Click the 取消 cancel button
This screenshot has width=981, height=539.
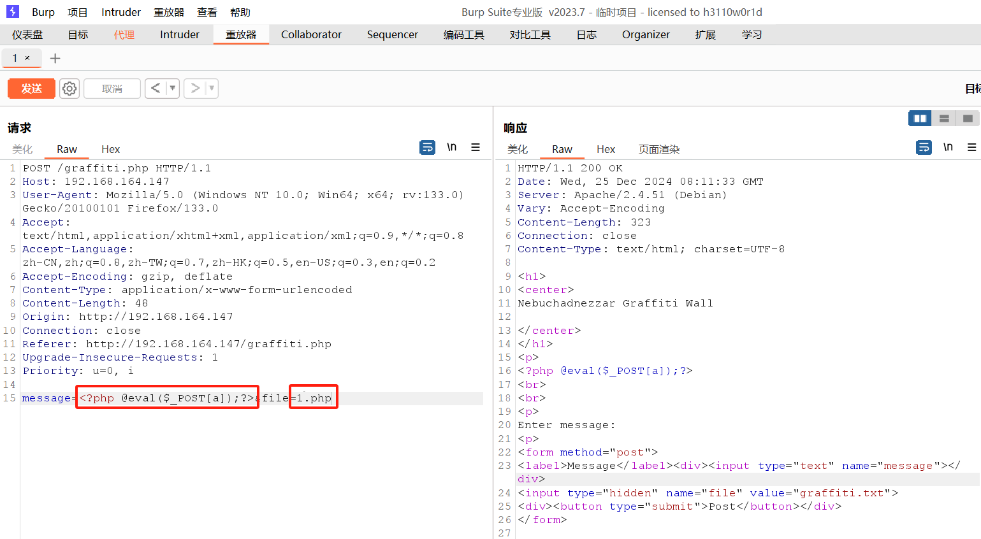(x=112, y=89)
